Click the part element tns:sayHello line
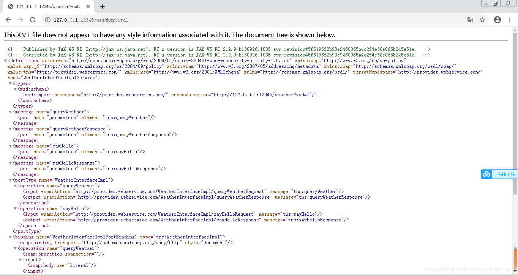Screen dimensions: 518x276 (81, 152)
